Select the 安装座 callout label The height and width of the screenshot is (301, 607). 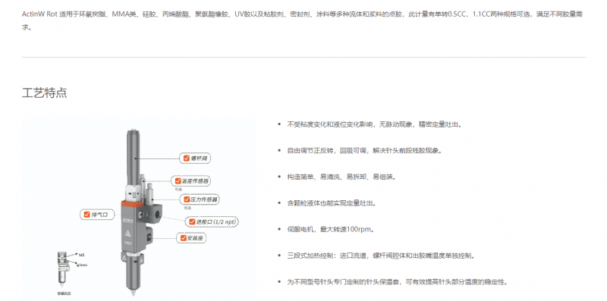tap(192, 238)
